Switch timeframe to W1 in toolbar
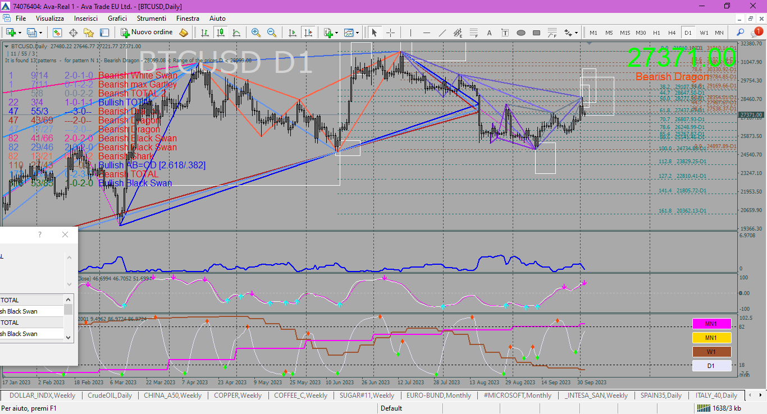767x414 pixels. (x=704, y=33)
